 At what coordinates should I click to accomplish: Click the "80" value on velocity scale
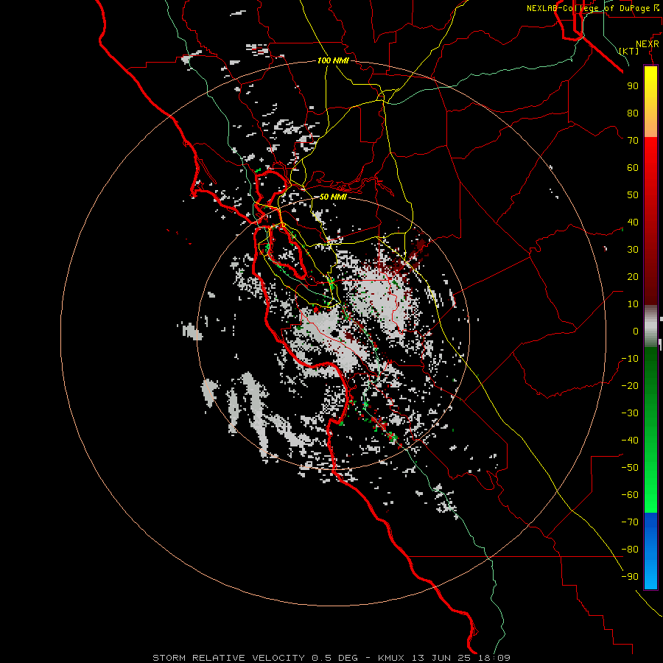pos(633,113)
